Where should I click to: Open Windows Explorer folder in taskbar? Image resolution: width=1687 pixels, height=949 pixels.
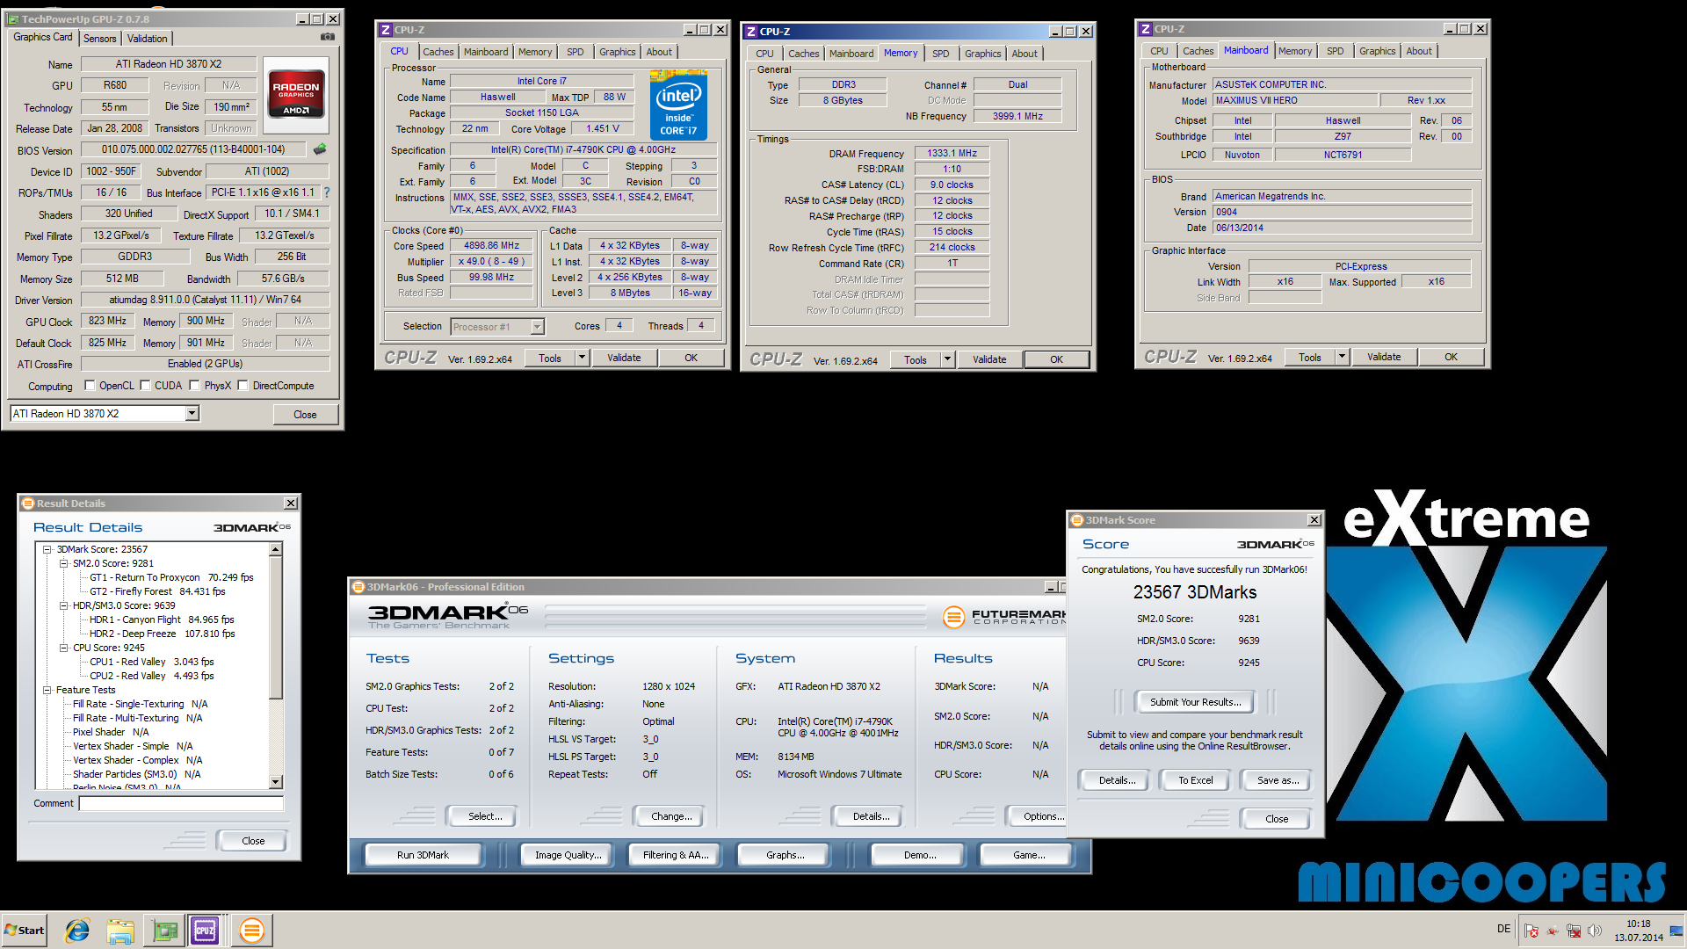point(120,930)
